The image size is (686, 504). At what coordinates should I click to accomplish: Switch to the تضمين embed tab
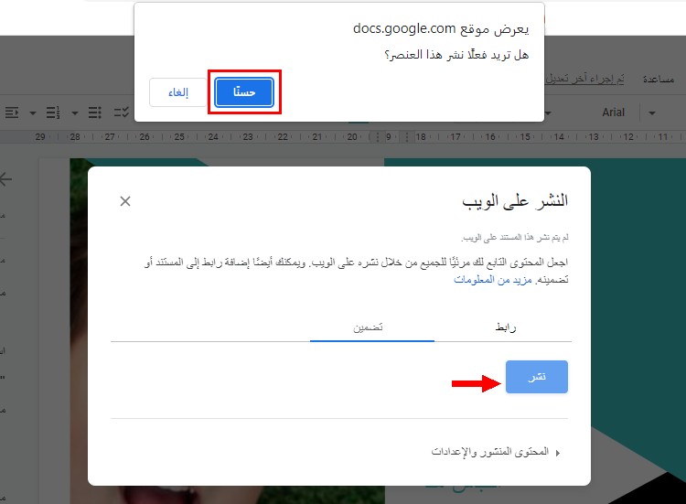click(368, 327)
